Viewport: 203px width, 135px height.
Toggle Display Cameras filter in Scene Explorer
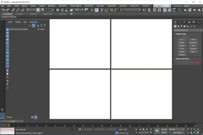point(7,40)
